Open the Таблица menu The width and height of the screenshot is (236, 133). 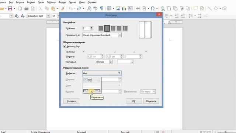51,2
